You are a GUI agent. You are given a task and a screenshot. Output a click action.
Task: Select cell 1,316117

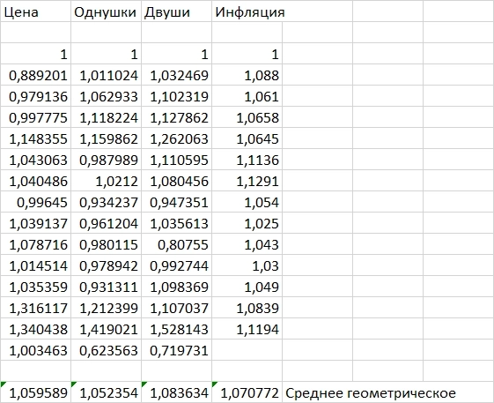pos(35,308)
